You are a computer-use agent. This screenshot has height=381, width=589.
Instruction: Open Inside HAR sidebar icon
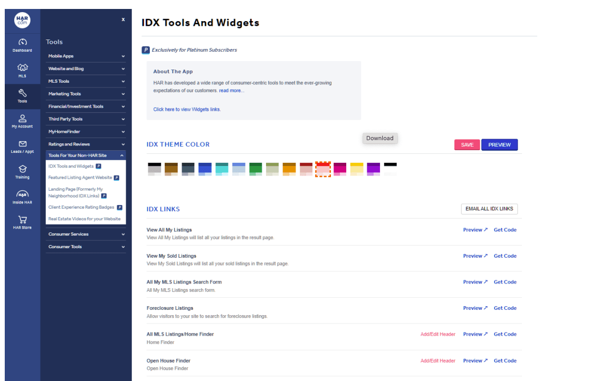coord(22,197)
